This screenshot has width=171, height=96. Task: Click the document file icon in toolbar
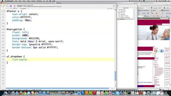[x=14, y=6]
